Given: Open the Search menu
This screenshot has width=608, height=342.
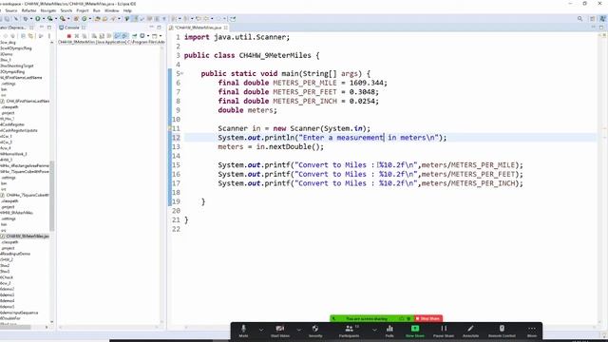Looking at the screenshot, I should pos(66,10).
